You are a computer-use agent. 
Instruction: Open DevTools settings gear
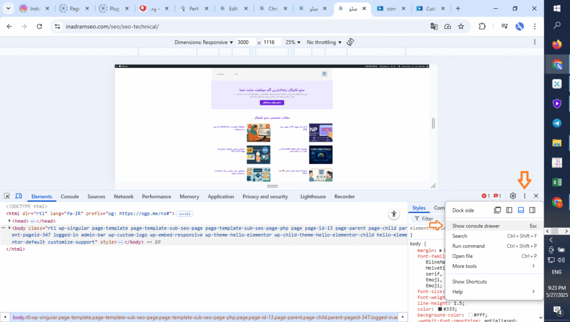[x=513, y=196]
